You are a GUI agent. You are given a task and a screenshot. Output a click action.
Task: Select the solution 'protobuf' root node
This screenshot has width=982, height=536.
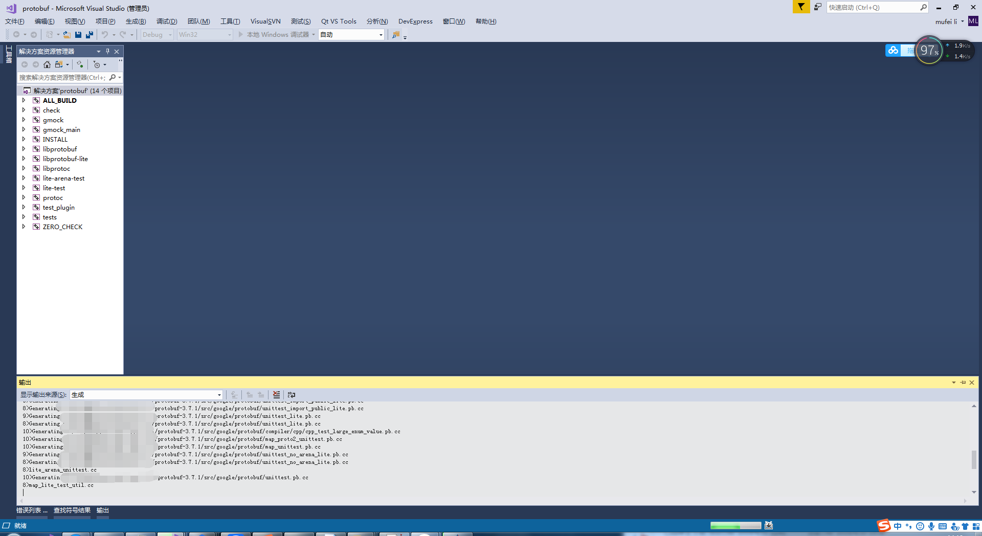[77, 91]
